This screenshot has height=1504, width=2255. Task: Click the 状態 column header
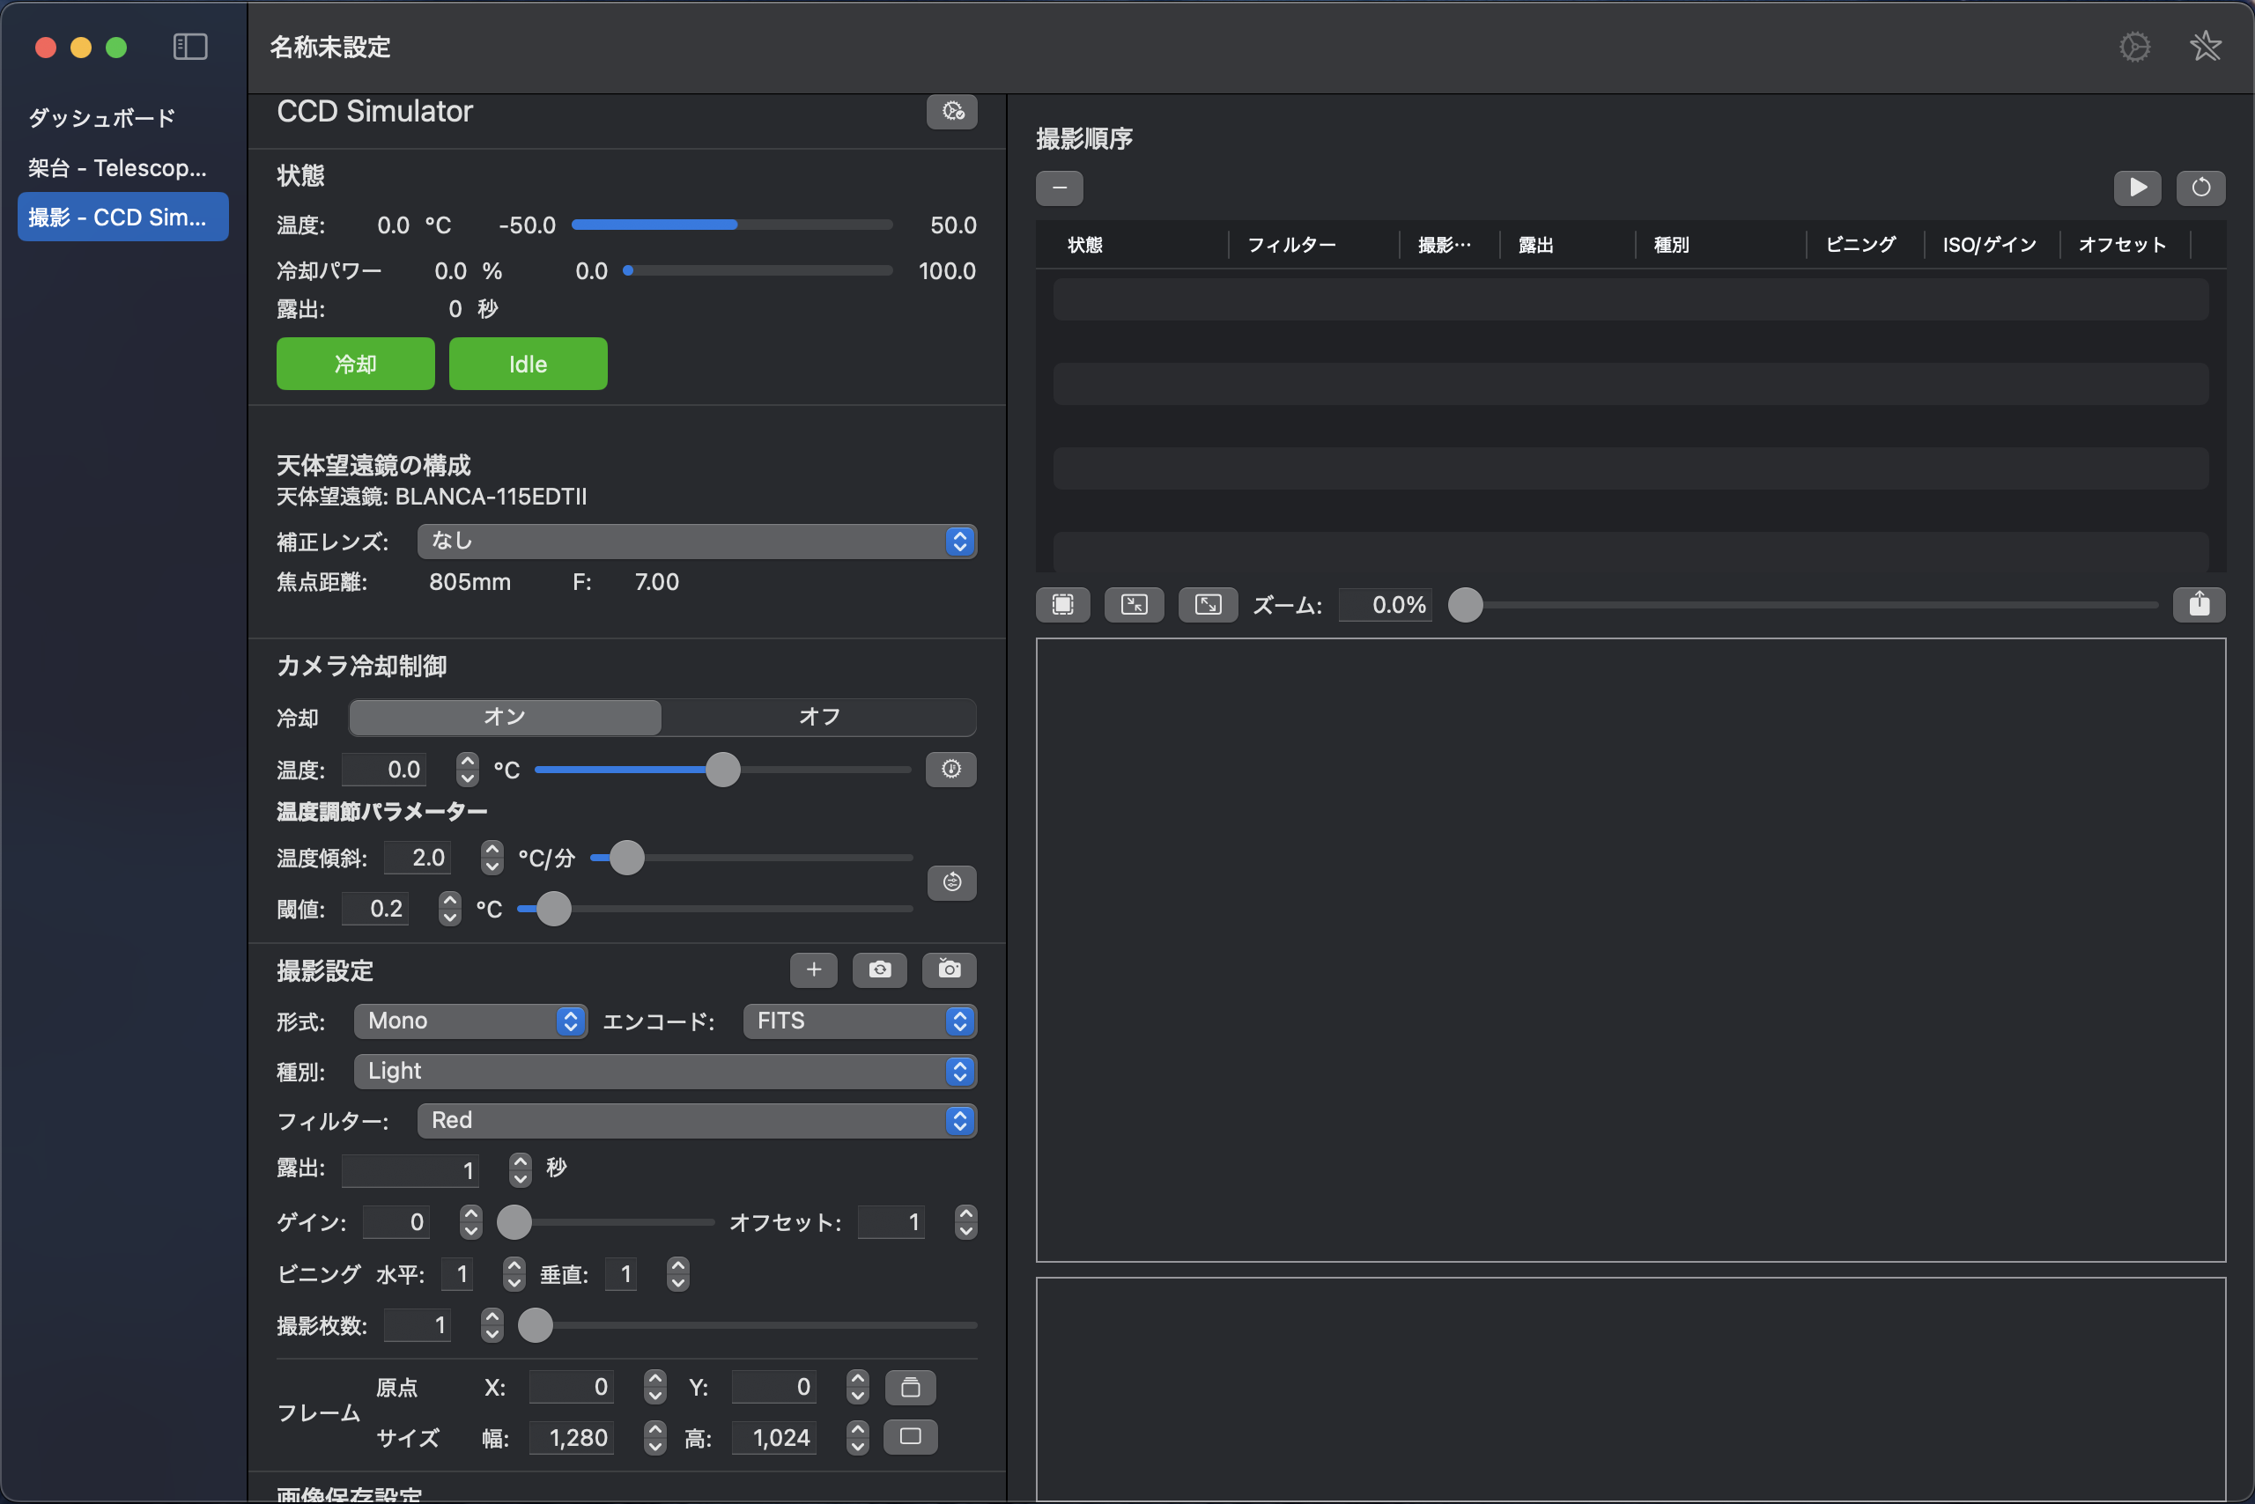point(1084,245)
